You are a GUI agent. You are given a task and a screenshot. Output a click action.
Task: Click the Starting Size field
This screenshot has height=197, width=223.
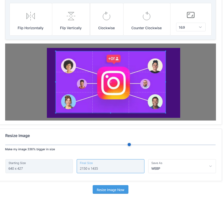click(39, 166)
